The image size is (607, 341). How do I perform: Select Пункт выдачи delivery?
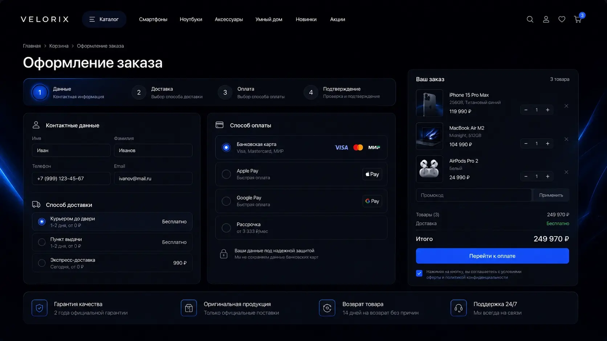tap(112, 242)
